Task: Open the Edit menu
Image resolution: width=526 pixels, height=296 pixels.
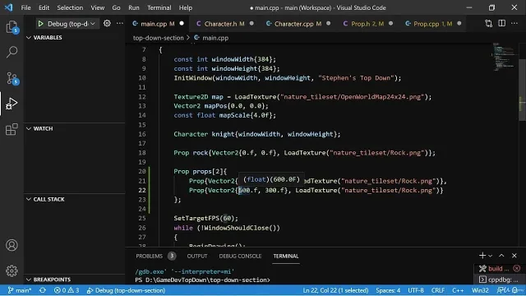Action: tap(44, 7)
